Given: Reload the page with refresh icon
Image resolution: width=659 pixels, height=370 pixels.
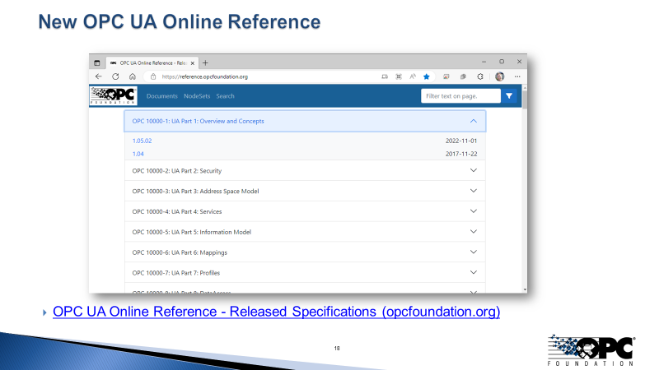Looking at the screenshot, I should [x=115, y=76].
